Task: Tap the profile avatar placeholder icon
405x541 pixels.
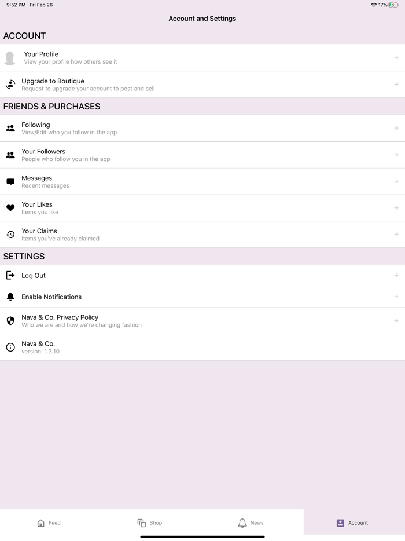Action: click(10, 58)
